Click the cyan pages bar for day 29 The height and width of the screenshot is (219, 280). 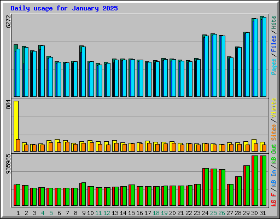[x=248, y=65]
